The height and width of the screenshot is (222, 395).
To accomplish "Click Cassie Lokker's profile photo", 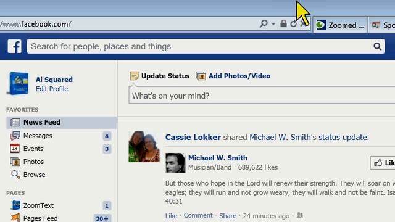I will (144, 147).
